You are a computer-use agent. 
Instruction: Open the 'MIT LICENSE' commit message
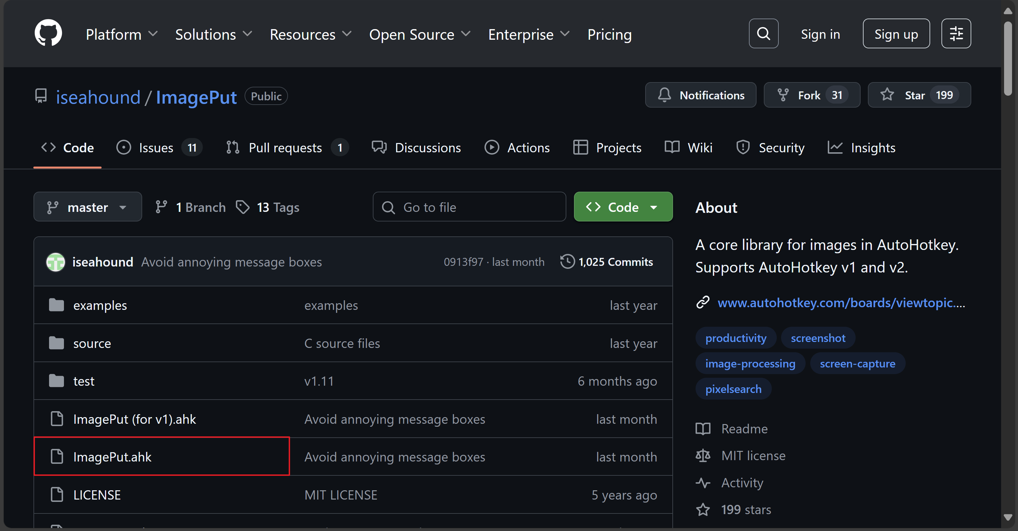click(341, 495)
